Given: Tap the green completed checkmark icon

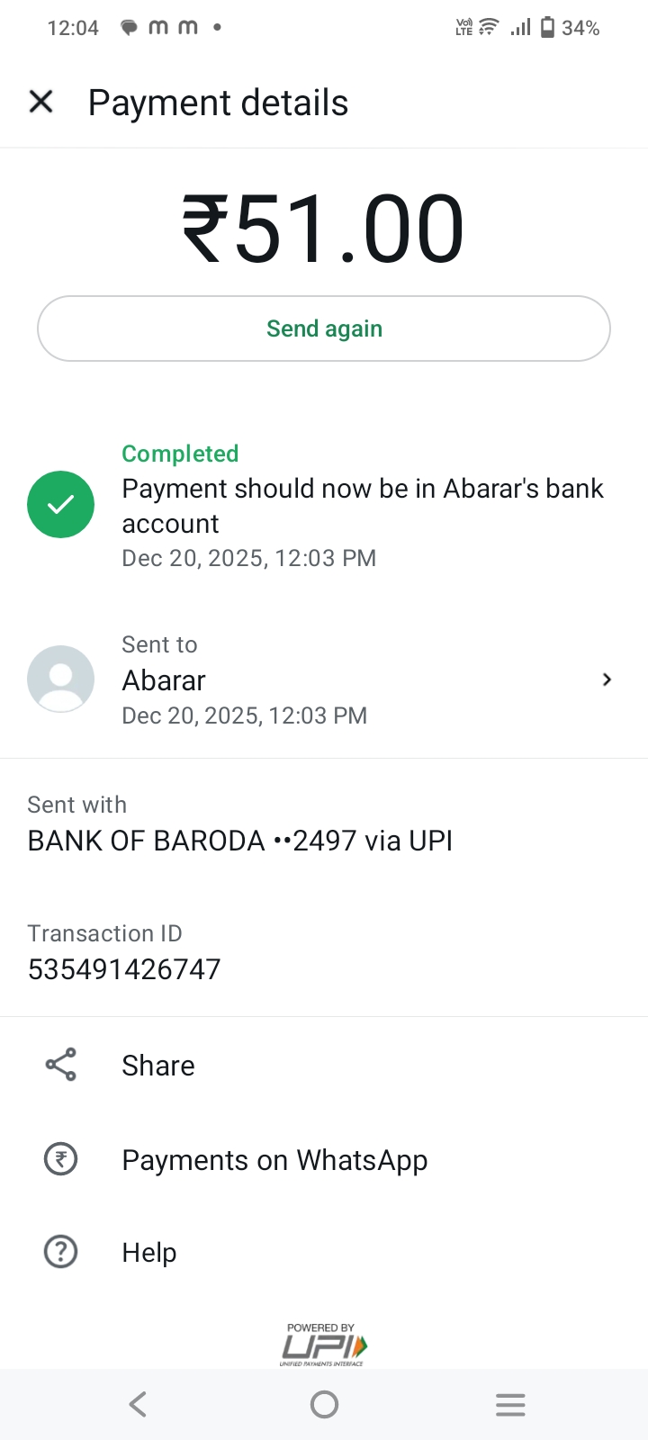Looking at the screenshot, I should pos(60,504).
